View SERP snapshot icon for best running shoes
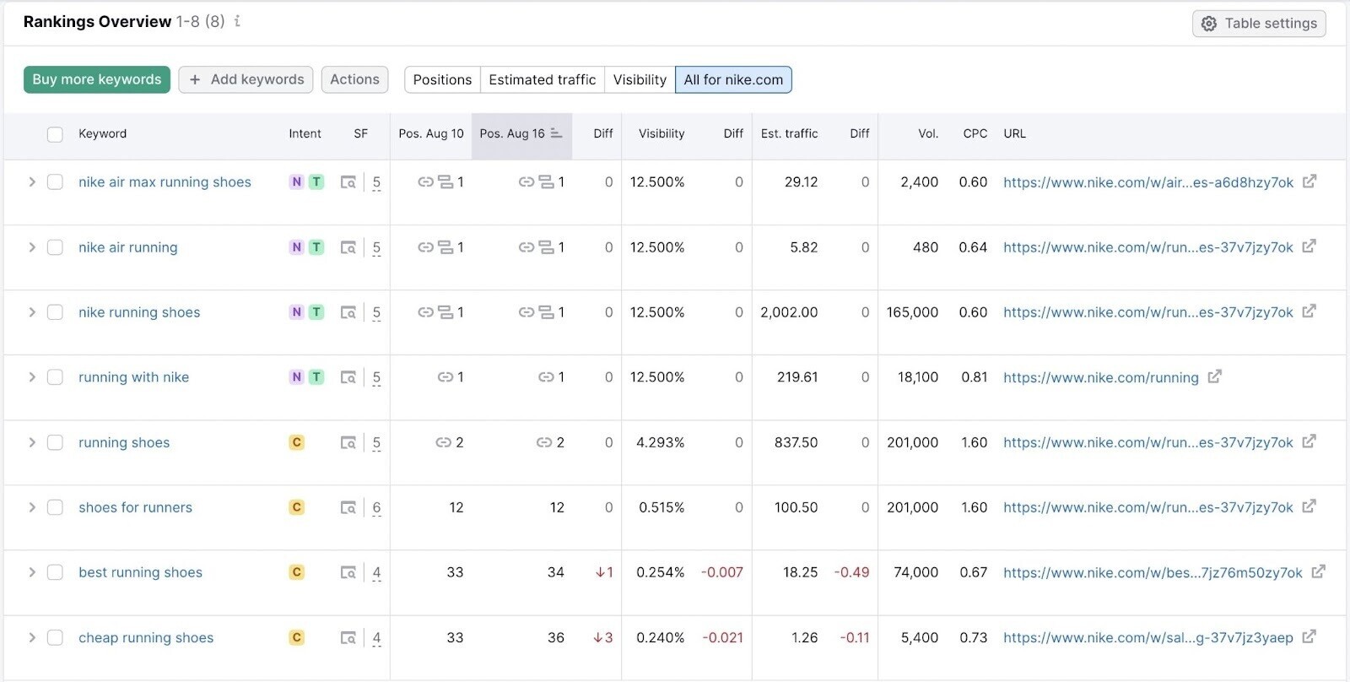The width and height of the screenshot is (1350, 682). point(348,572)
